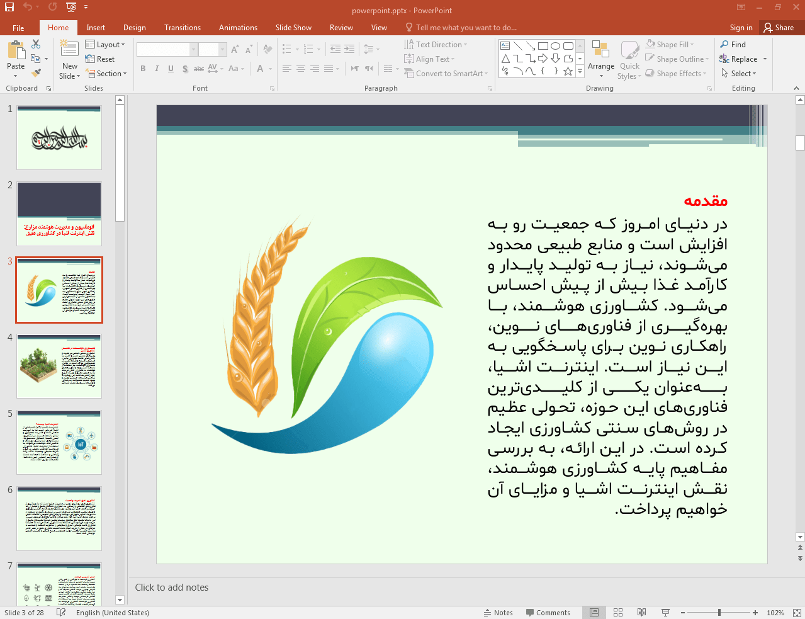Start Slide Show from the status bar icon

tap(665, 613)
